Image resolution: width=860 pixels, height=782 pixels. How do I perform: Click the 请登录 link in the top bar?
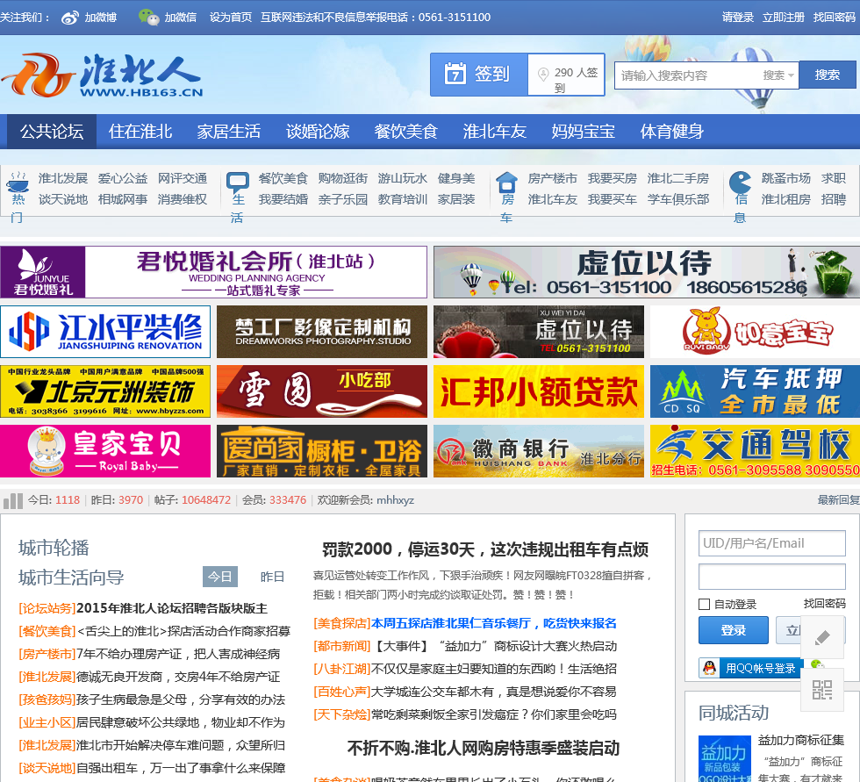point(738,18)
